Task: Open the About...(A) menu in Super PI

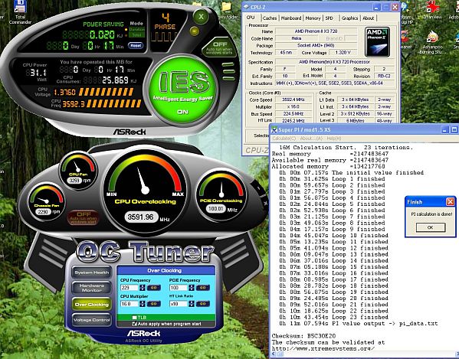Action: pos(311,139)
